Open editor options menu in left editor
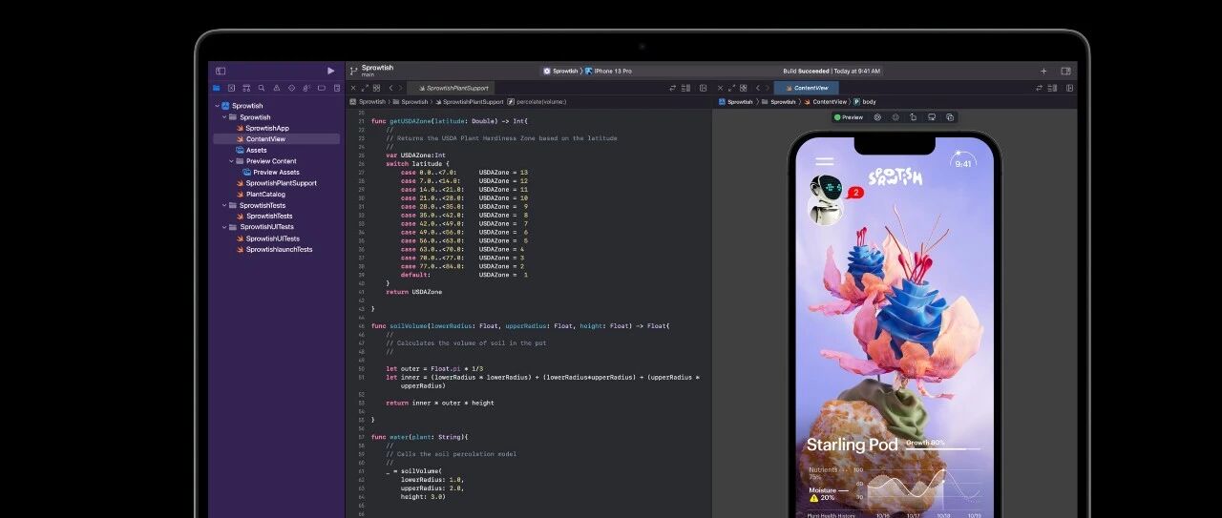The width and height of the screenshot is (1222, 518). coord(686,88)
